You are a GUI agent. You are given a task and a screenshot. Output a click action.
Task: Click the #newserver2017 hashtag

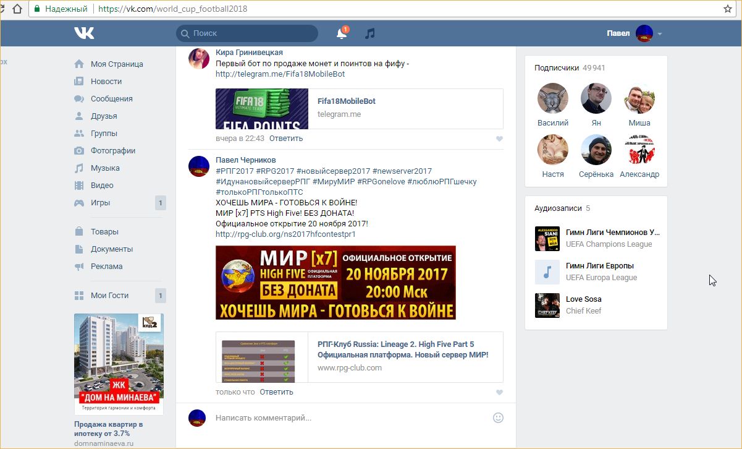click(x=402, y=171)
